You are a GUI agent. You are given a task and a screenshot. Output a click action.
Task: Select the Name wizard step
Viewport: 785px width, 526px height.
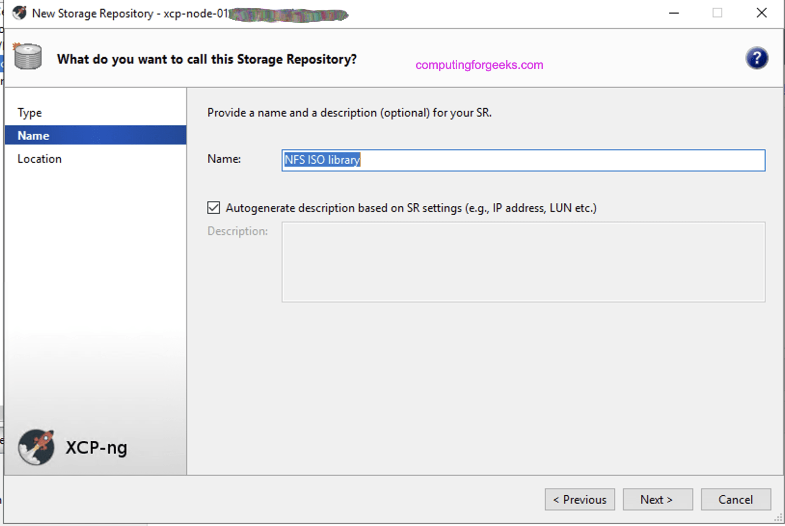click(x=33, y=135)
